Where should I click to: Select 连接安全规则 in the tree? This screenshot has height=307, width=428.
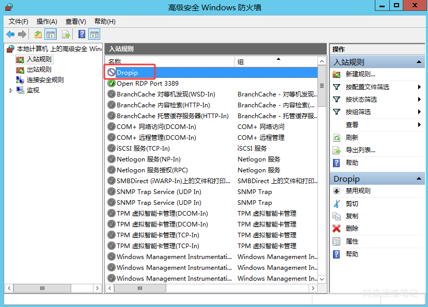click(x=45, y=79)
